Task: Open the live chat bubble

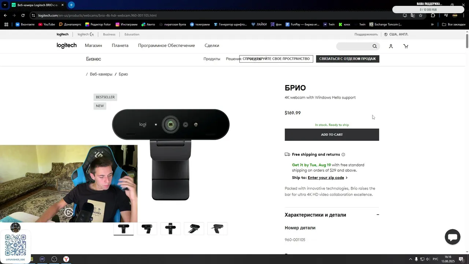Action: click(x=453, y=237)
